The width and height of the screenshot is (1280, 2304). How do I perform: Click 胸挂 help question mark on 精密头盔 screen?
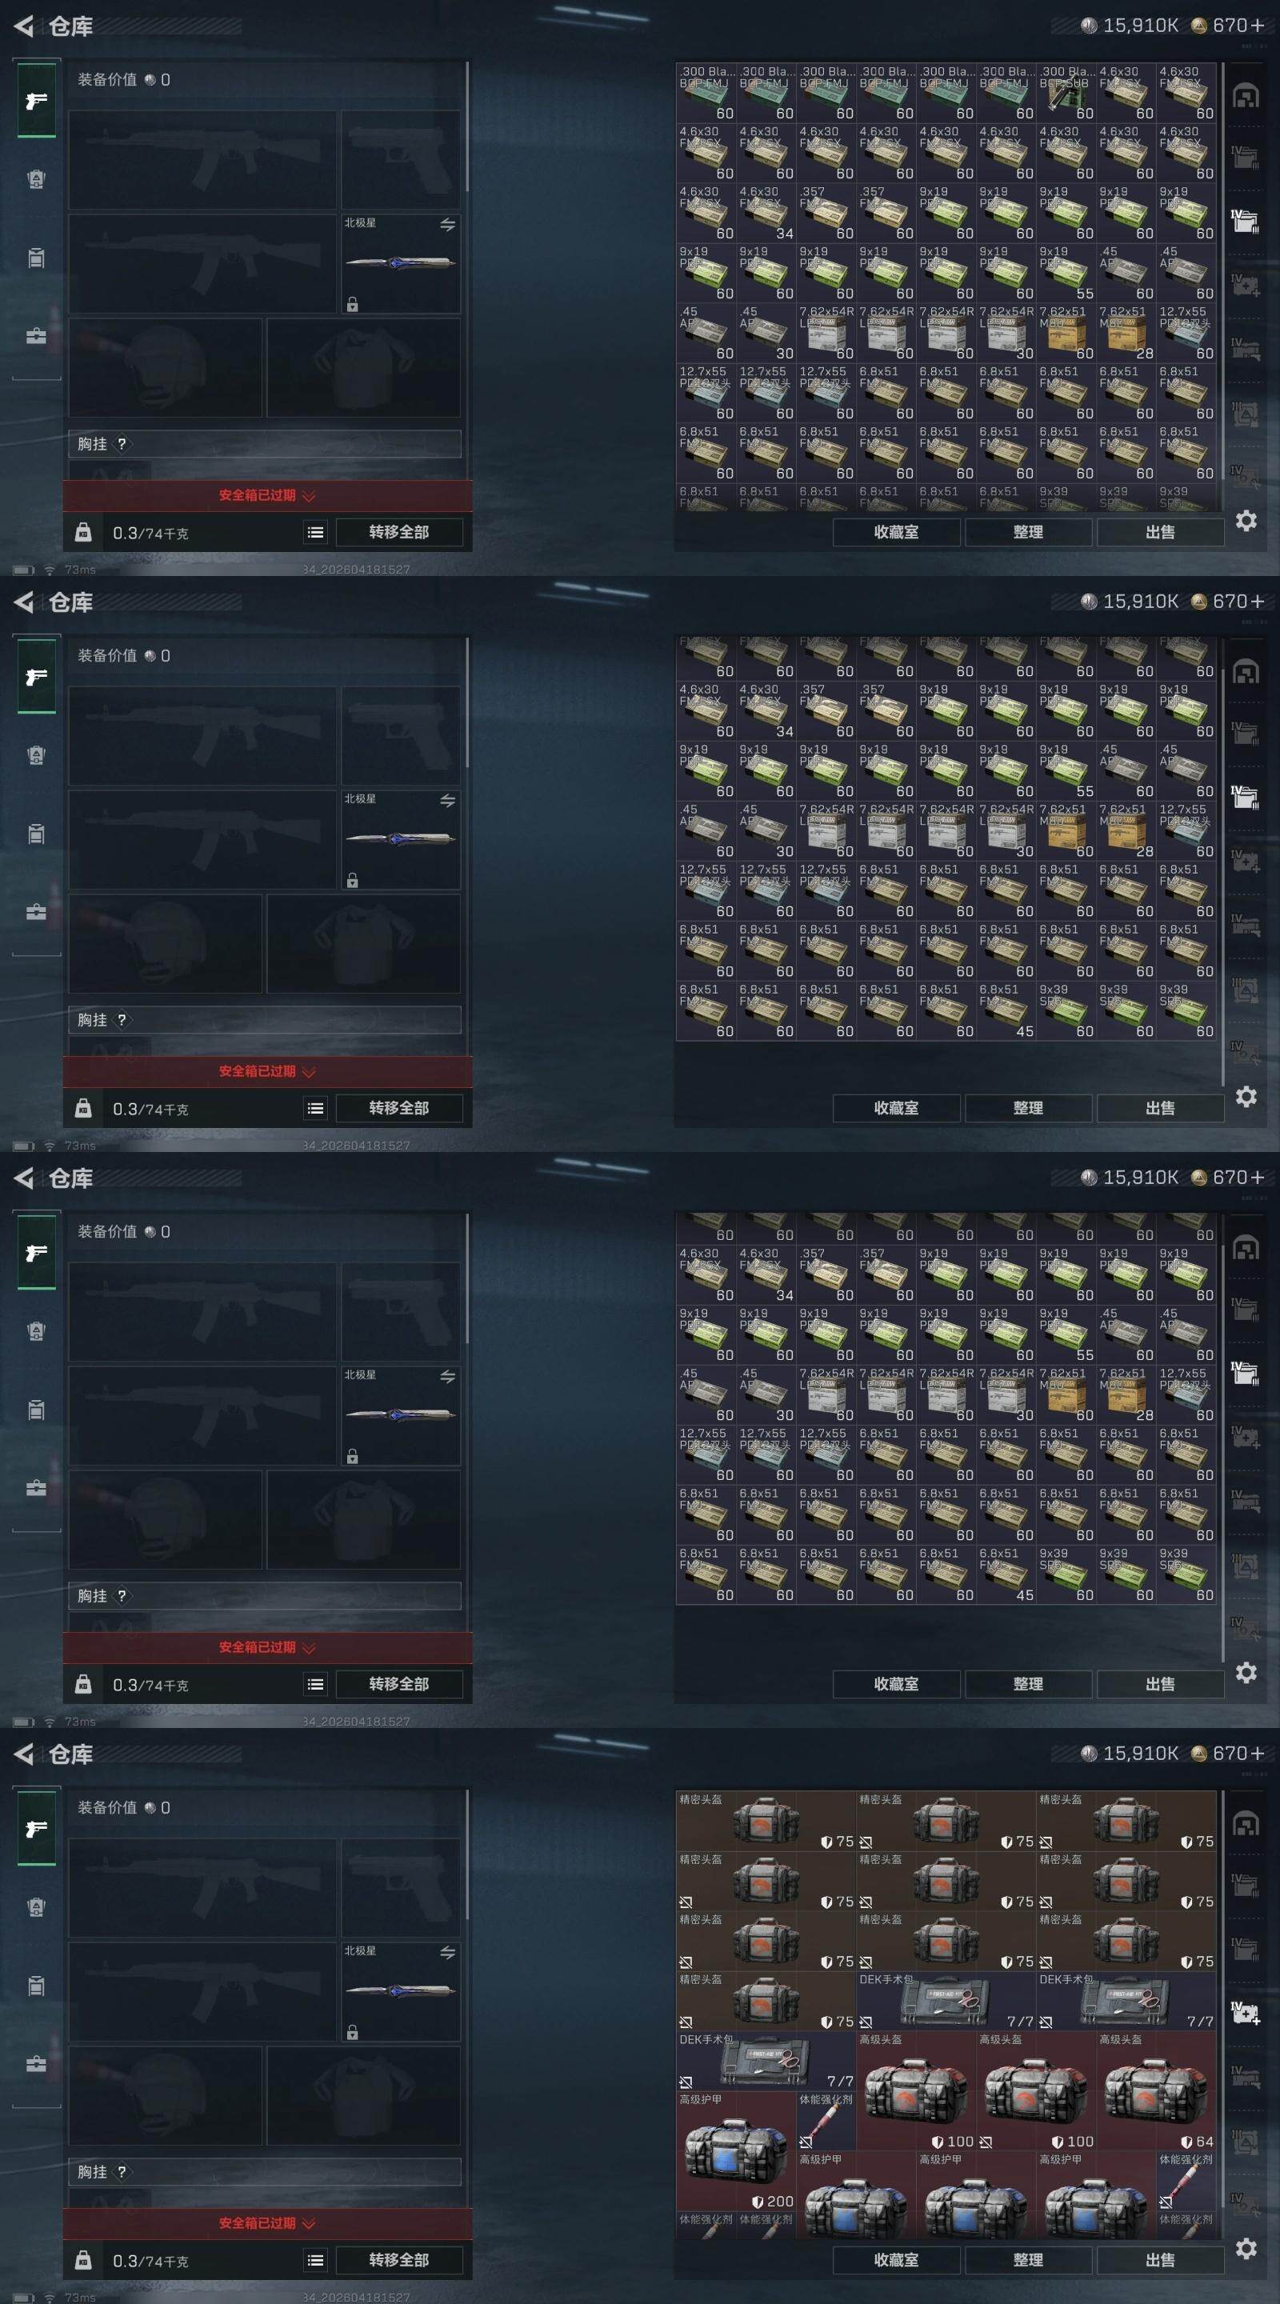coord(122,2172)
